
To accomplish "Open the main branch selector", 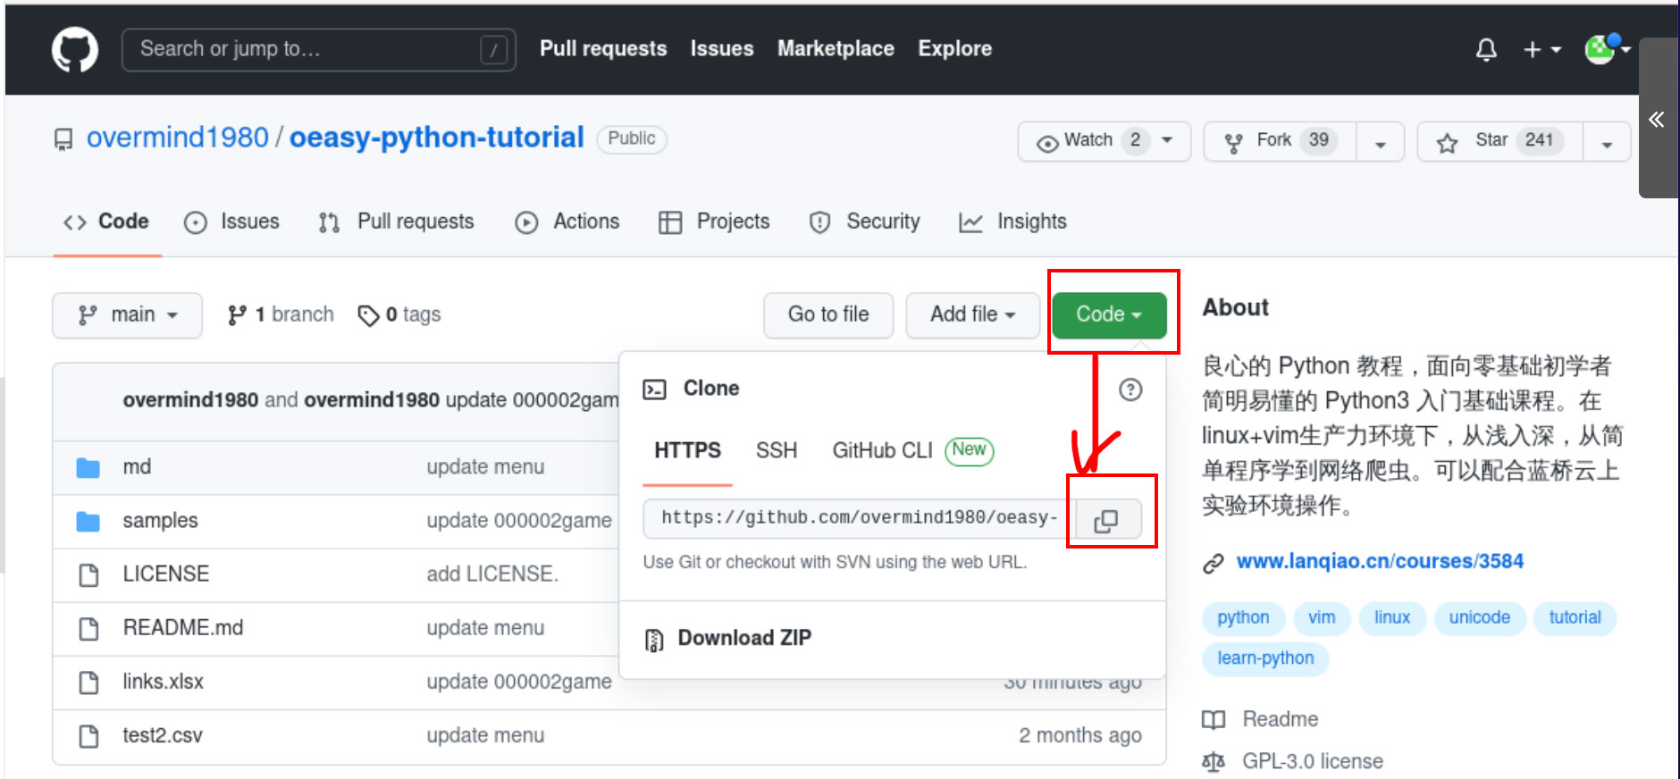I will 127,315.
